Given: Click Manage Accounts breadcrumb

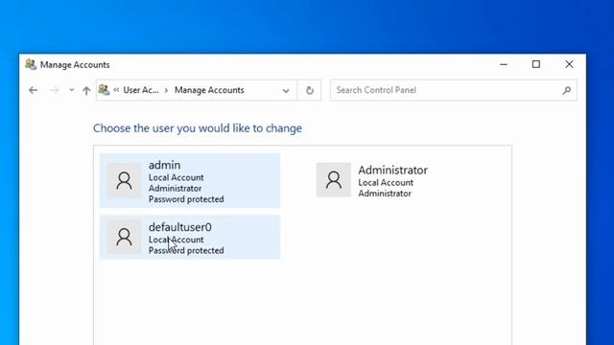Looking at the screenshot, I should [209, 90].
